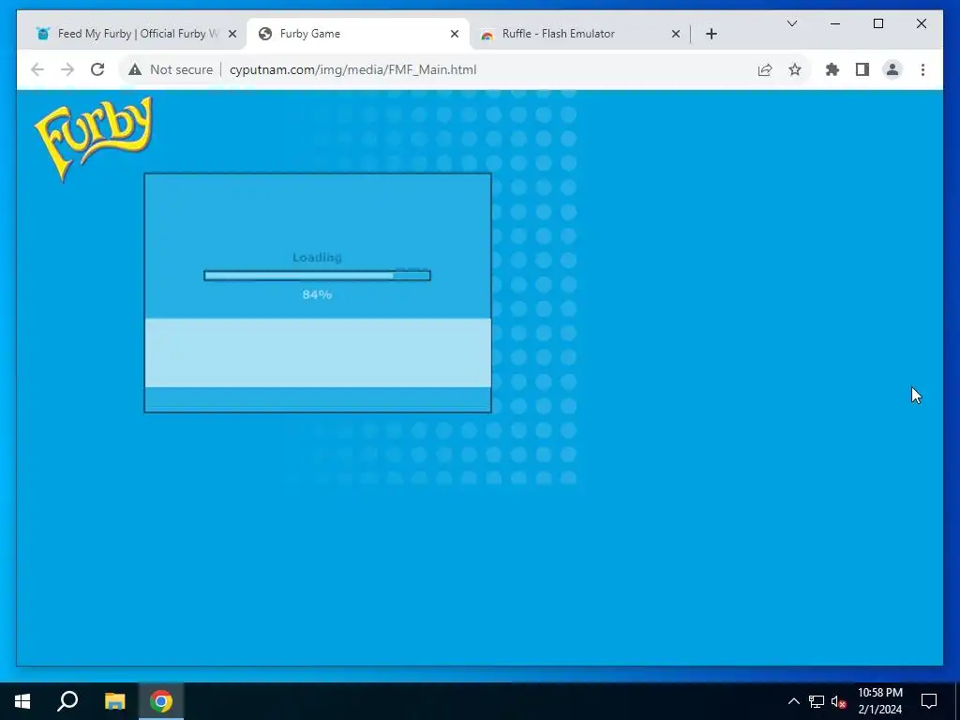The width and height of the screenshot is (960, 720).
Task: Open Chrome profile avatar
Action: pyautogui.click(x=892, y=69)
